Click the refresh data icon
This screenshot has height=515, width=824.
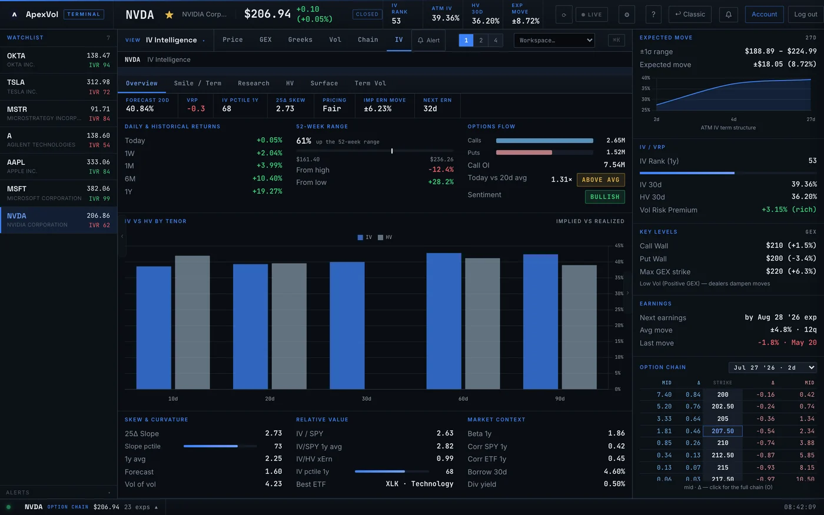pos(564,14)
